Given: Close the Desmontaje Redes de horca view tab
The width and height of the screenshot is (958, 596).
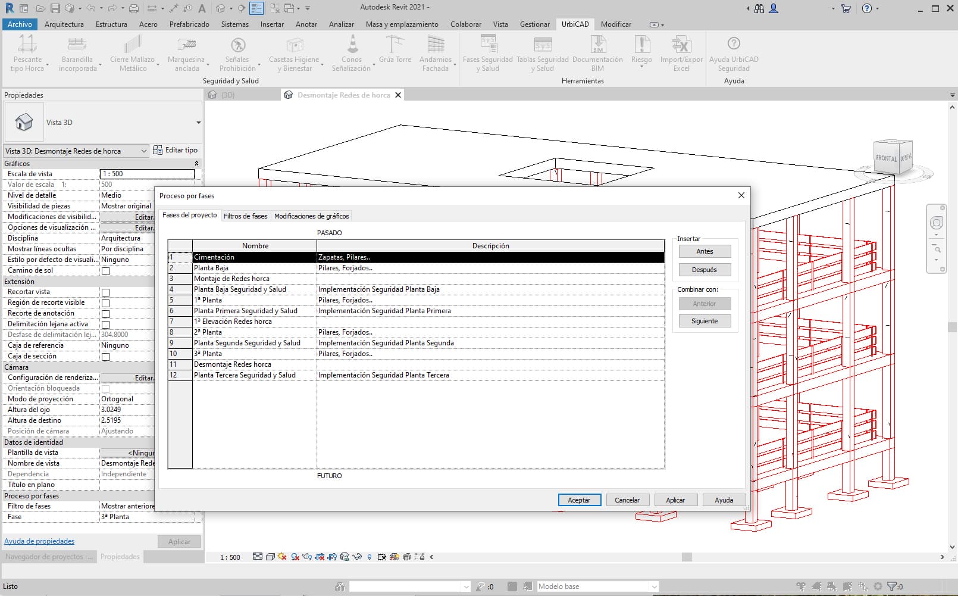Looking at the screenshot, I should (398, 95).
